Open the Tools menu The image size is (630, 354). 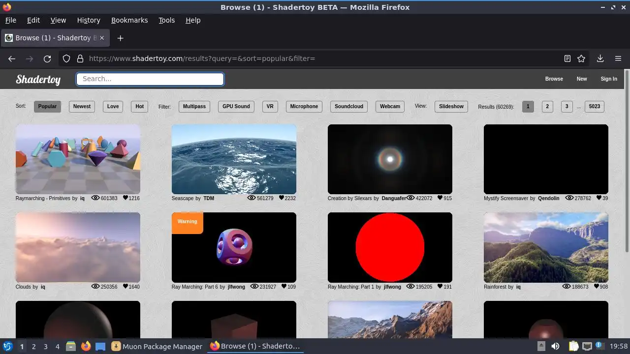(x=166, y=20)
